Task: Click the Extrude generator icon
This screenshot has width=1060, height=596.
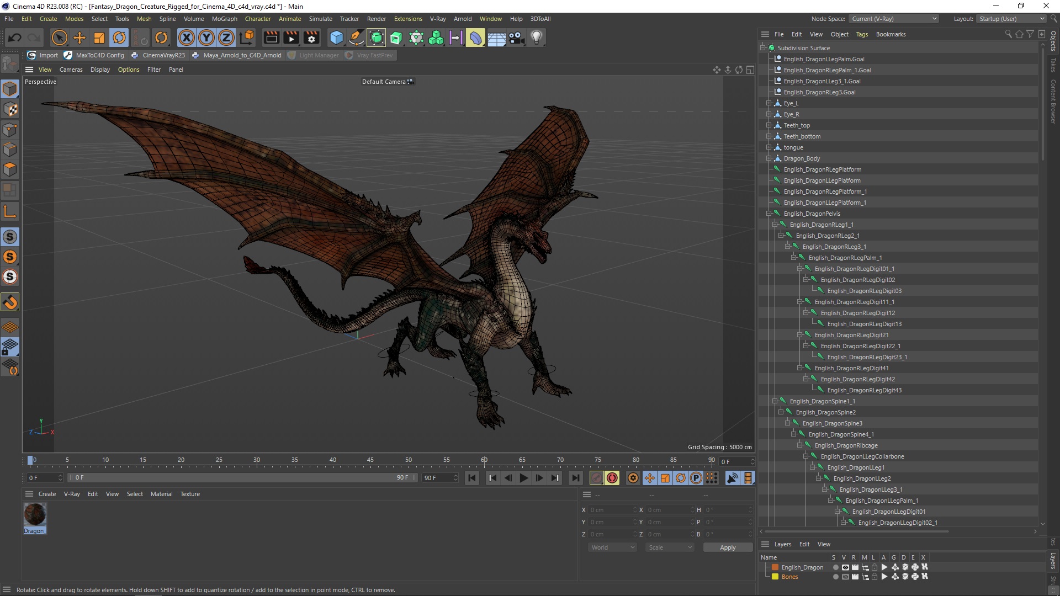Action: [x=396, y=38]
